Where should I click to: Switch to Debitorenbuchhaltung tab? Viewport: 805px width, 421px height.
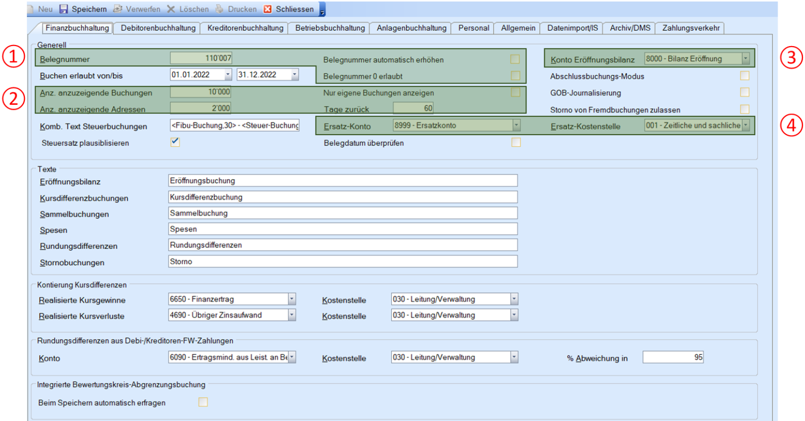[x=158, y=28]
